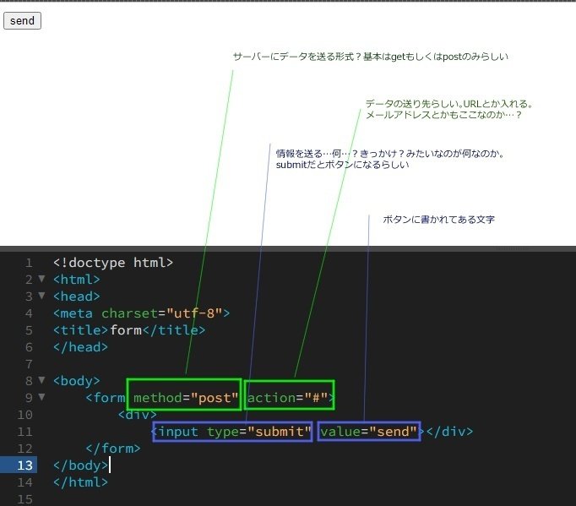
Task: Click the </form> closing tag
Action: [113, 449]
